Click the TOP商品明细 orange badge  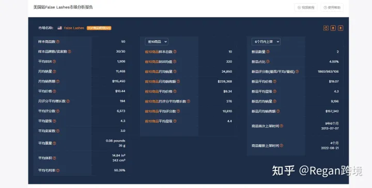point(99,28)
